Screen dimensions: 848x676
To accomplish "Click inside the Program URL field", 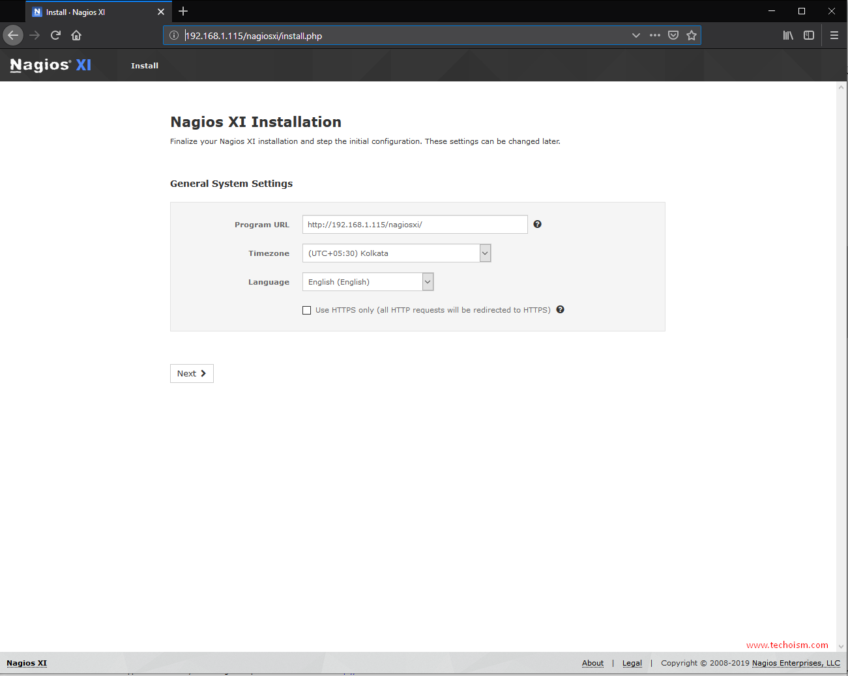I will 415,224.
